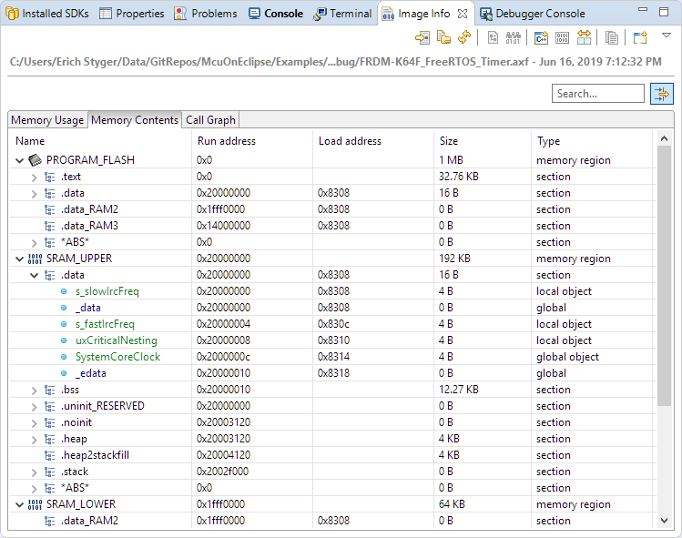682x538 pixels.
Task: Expand the .text section
Action: point(34,177)
